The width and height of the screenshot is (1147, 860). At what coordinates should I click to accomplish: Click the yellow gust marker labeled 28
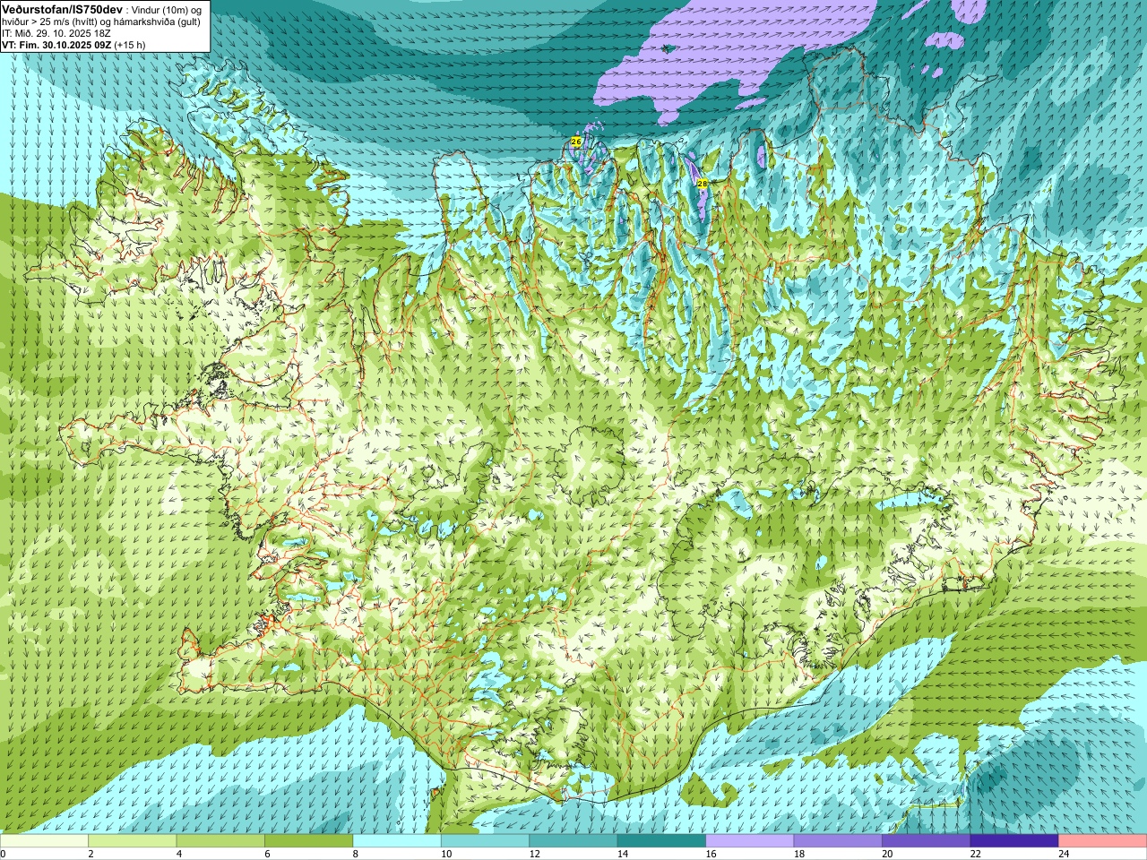(x=703, y=184)
